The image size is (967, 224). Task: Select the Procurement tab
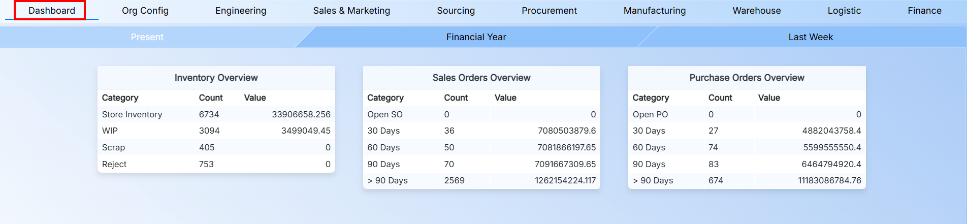[549, 11]
